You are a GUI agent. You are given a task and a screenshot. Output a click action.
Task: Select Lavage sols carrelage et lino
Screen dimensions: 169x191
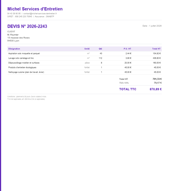tap(21, 58)
